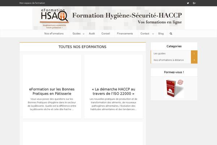
Task: Click the eFormation HSAQ logo
Action: (54, 19)
